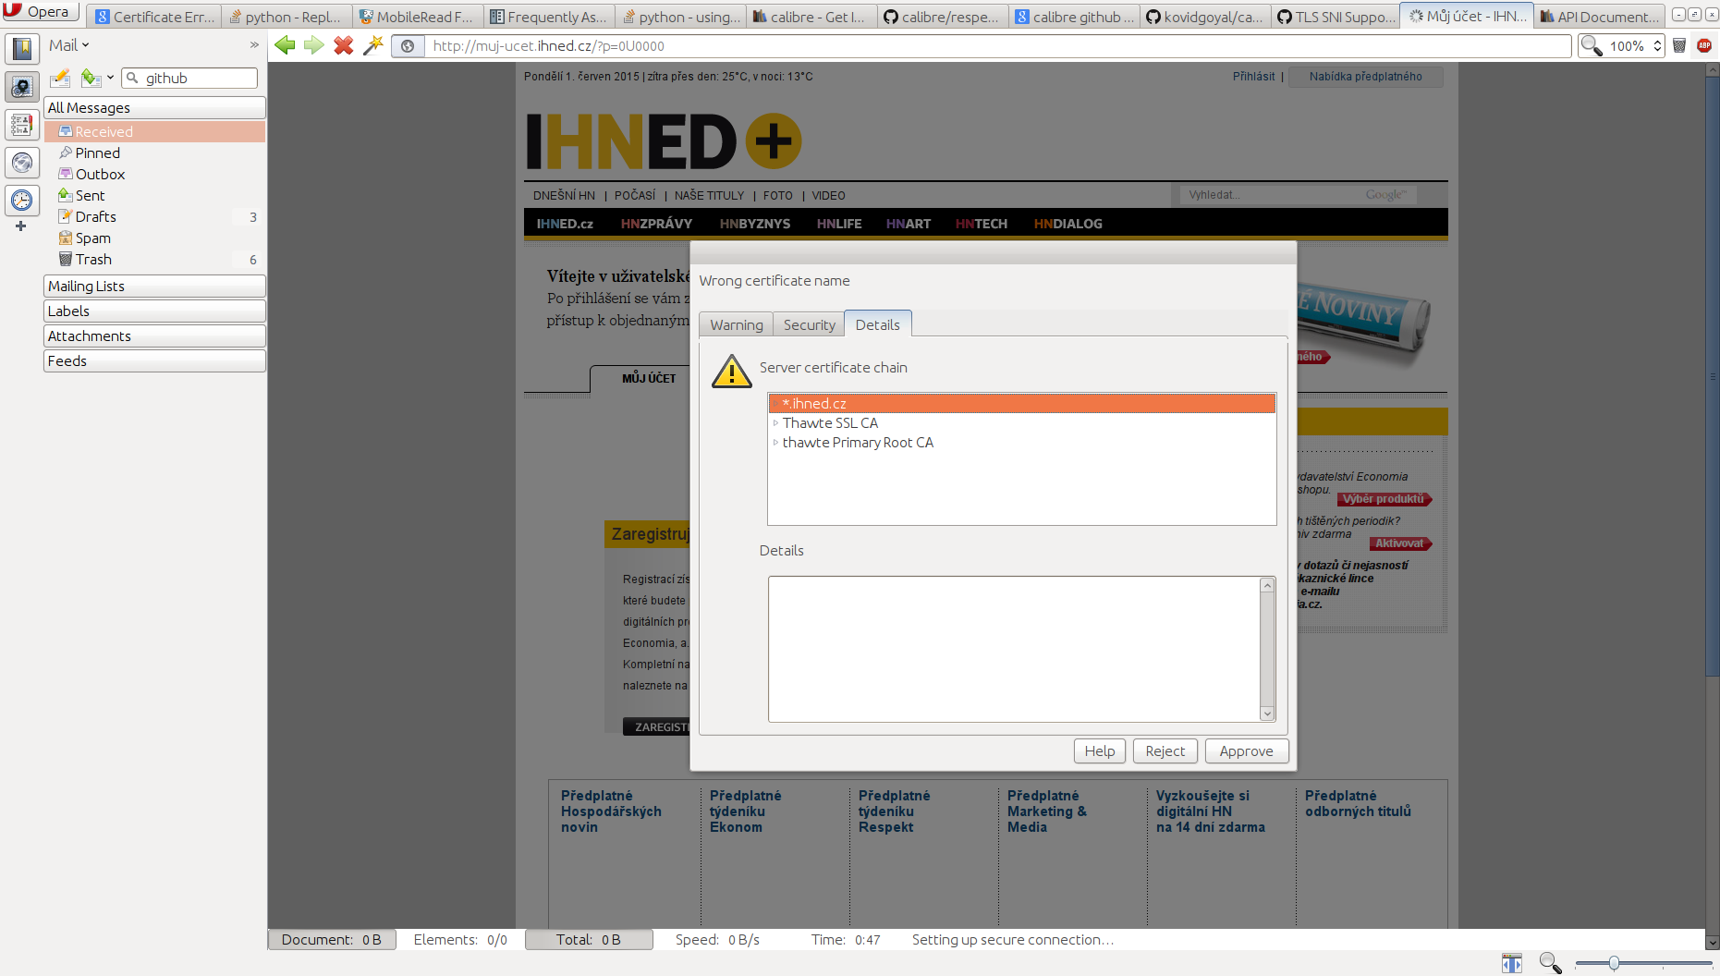
Task: Open check/send mail dropdown arrow
Action: (110, 79)
